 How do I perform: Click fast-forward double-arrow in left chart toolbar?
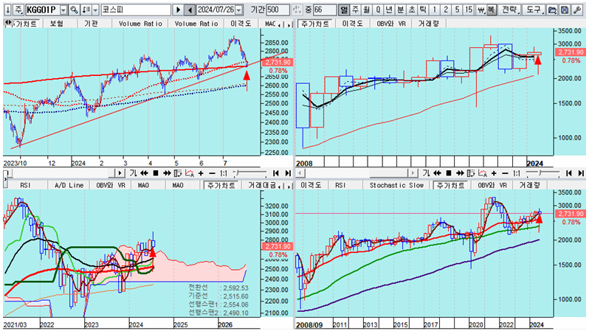coord(167,173)
